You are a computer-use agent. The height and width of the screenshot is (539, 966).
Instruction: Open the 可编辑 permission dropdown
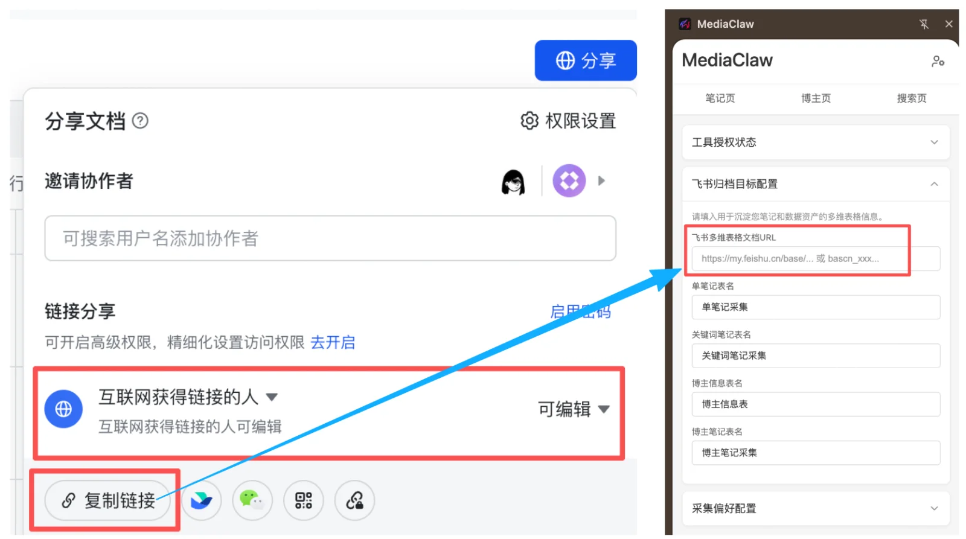click(574, 409)
